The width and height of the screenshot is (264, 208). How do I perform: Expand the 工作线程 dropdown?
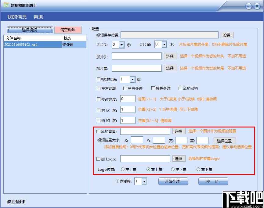pos(144,181)
